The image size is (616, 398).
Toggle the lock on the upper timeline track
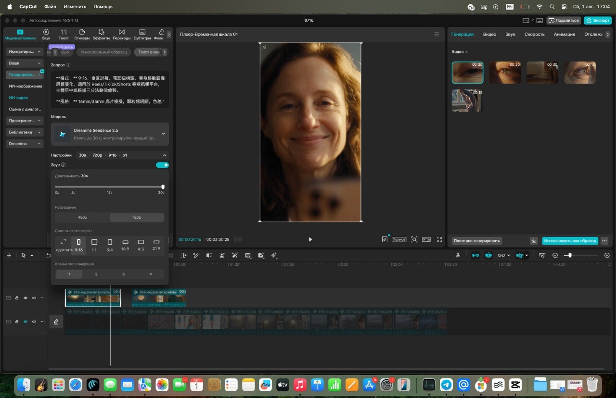pyautogui.click(x=17, y=298)
